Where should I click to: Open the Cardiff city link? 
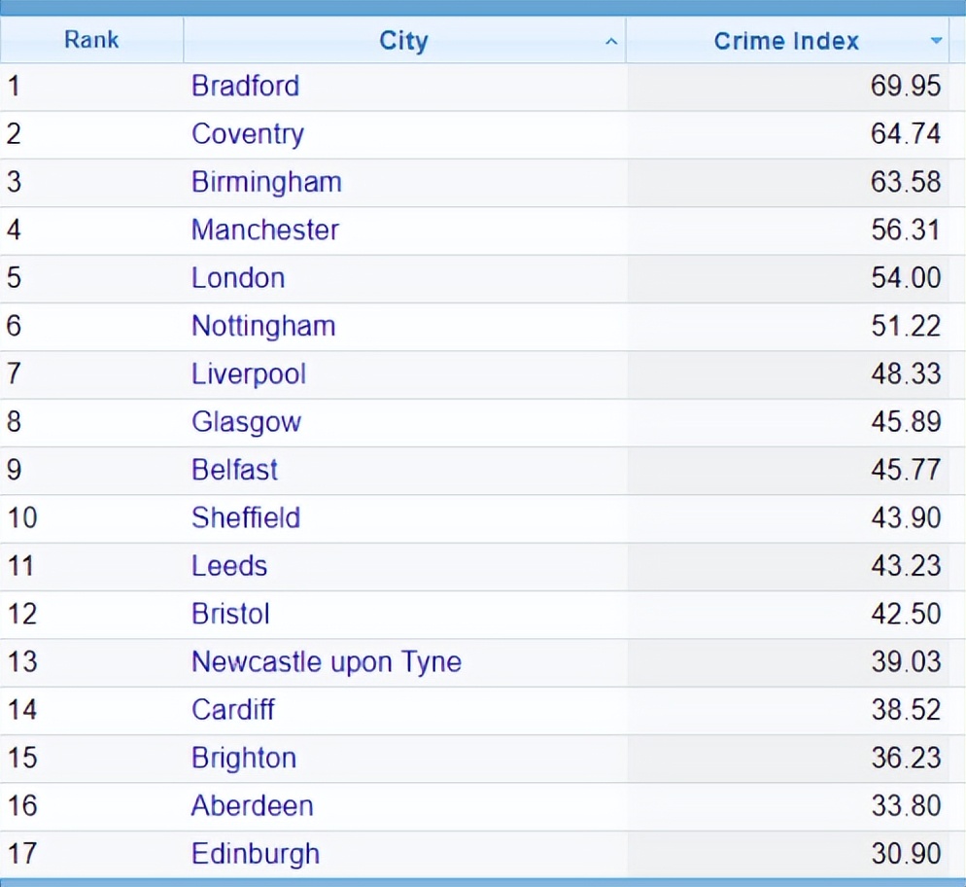232,709
